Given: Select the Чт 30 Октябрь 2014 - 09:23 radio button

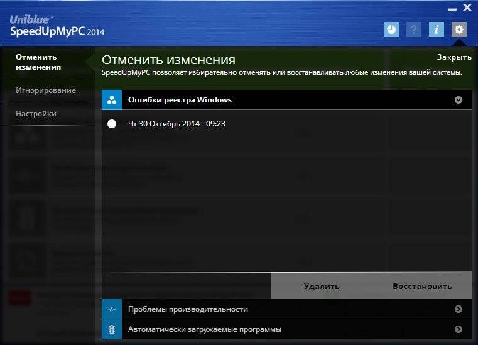Looking at the screenshot, I should (x=112, y=124).
